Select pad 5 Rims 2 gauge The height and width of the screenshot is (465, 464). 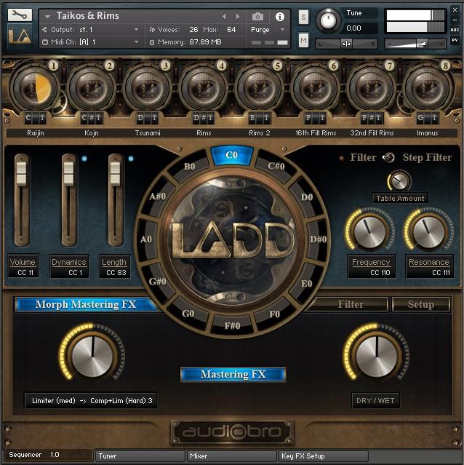(259, 88)
